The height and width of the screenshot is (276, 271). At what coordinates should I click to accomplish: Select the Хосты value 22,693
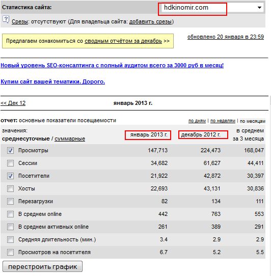coord(159,188)
